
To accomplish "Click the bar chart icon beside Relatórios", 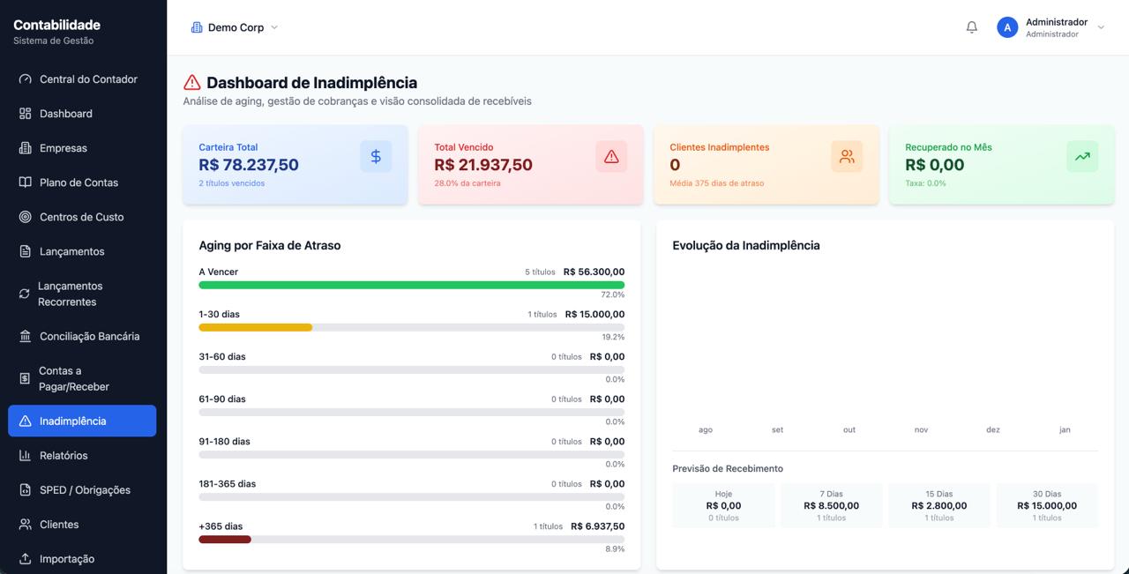I will coord(25,456).
